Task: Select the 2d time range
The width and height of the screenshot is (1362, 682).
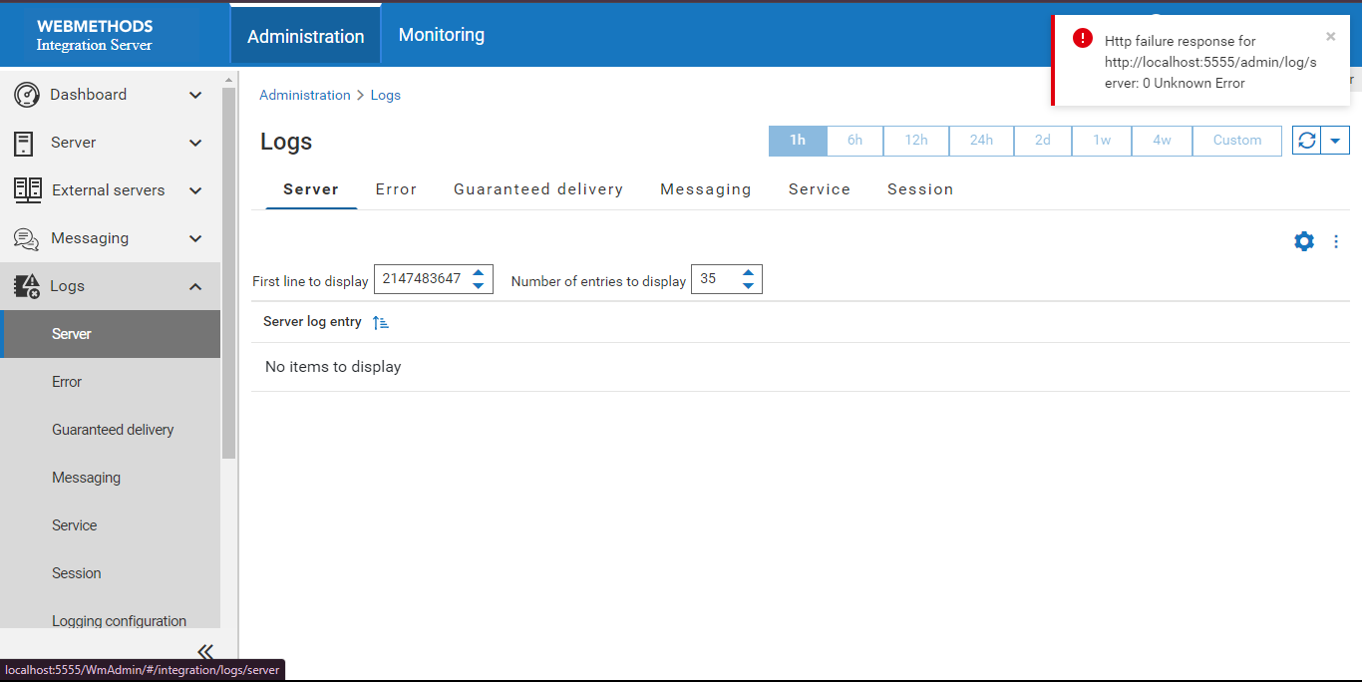Action: (x=1043, y=141)
